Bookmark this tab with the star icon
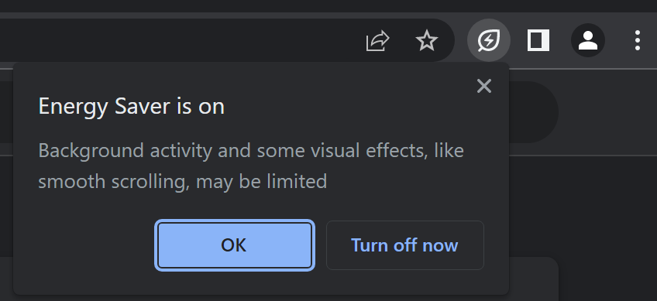The width and height of the screenshot is (657, 301). coord(427,40)
